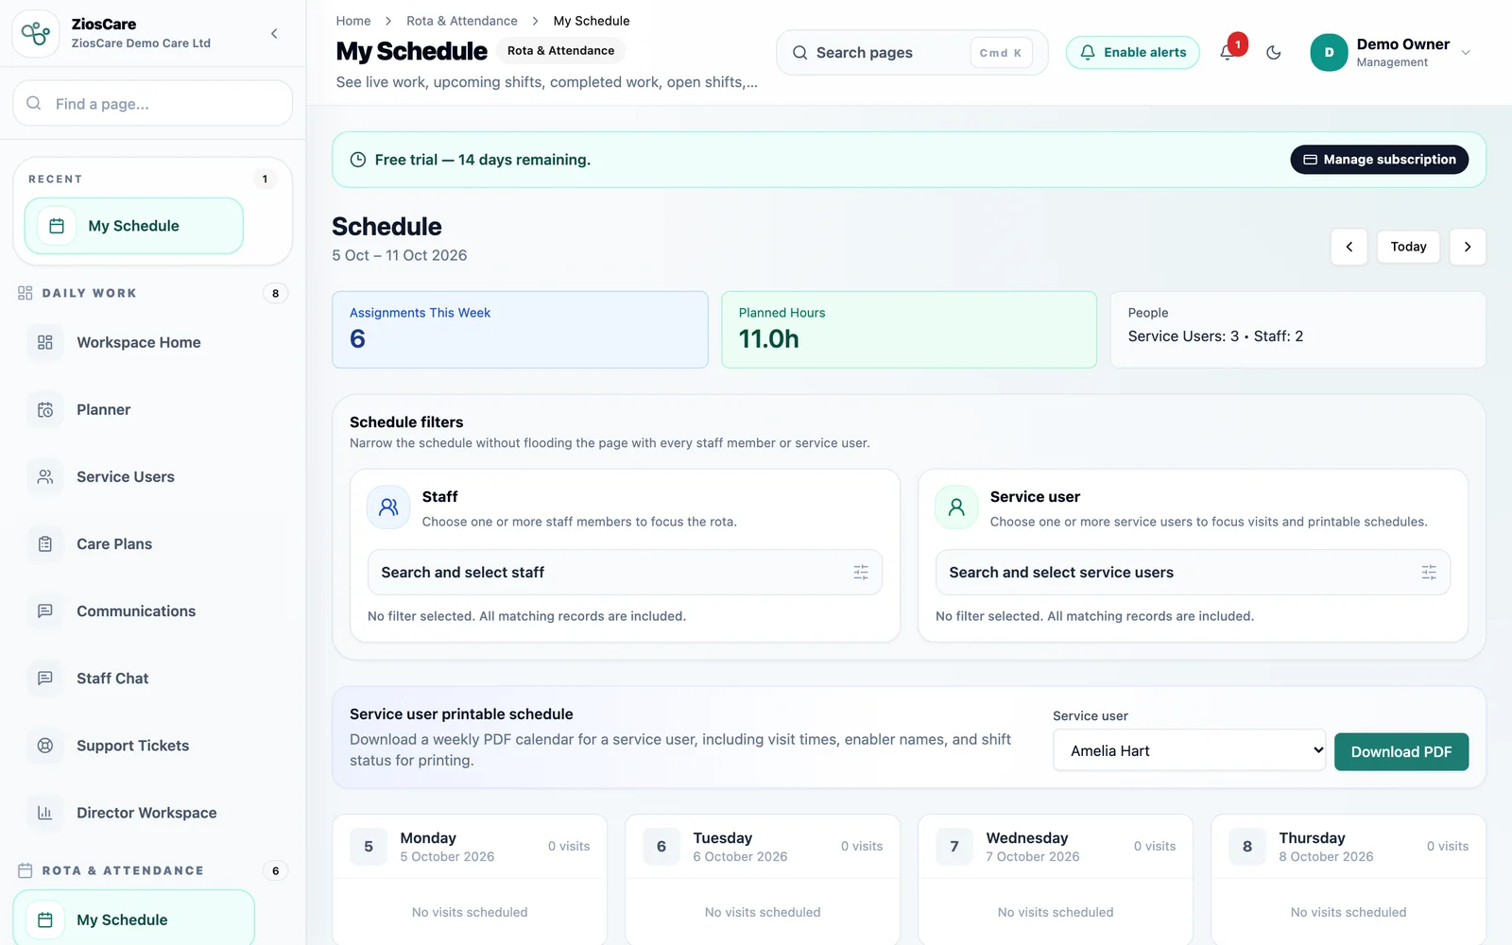The width and height of the screenshot is (1512, 945).
Task: Click the free trial clock icon
Action: pyautogui.click(x=358, y=160)
